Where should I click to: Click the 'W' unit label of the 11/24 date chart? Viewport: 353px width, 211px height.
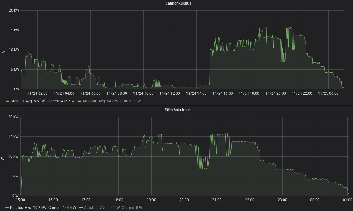(3, 52)
